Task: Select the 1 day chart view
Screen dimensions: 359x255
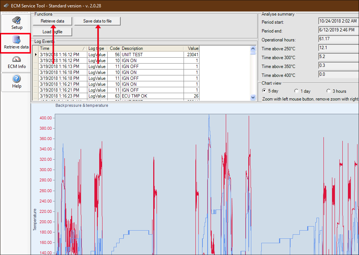Action: [296, 91]
